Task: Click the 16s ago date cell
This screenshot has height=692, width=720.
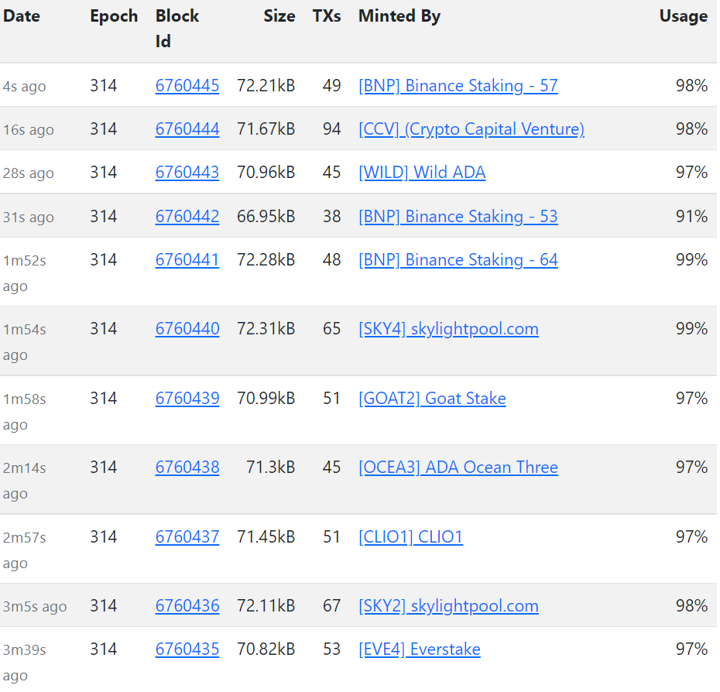Action: [x=29, y=130]
